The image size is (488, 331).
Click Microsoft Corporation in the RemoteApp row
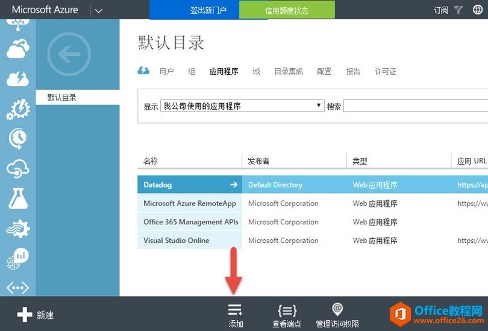[x=283, y=203]
